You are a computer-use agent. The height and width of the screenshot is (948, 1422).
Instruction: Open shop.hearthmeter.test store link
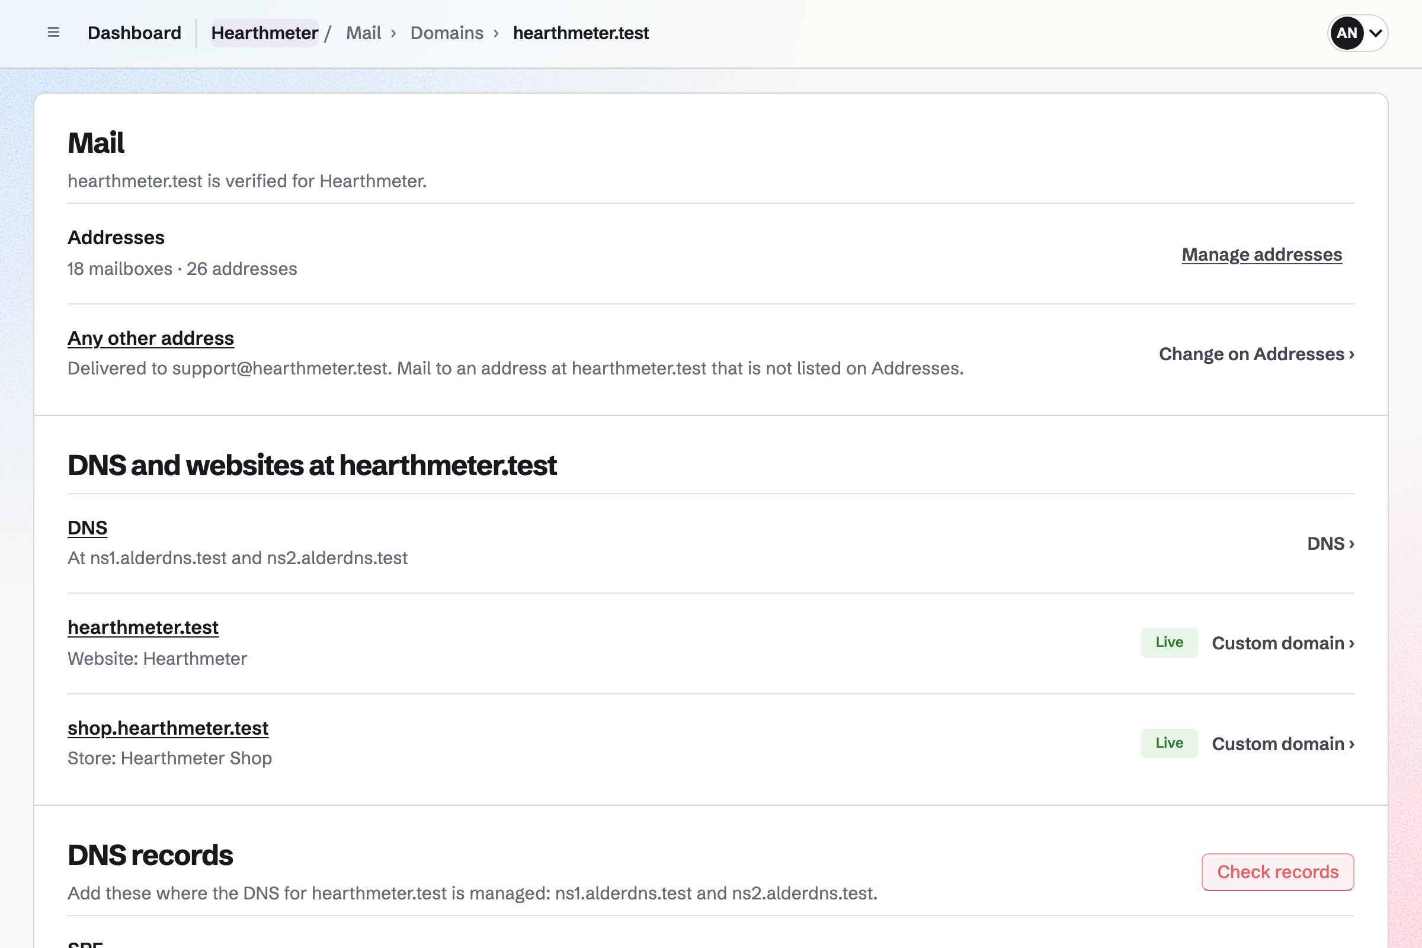click(168, 728)
